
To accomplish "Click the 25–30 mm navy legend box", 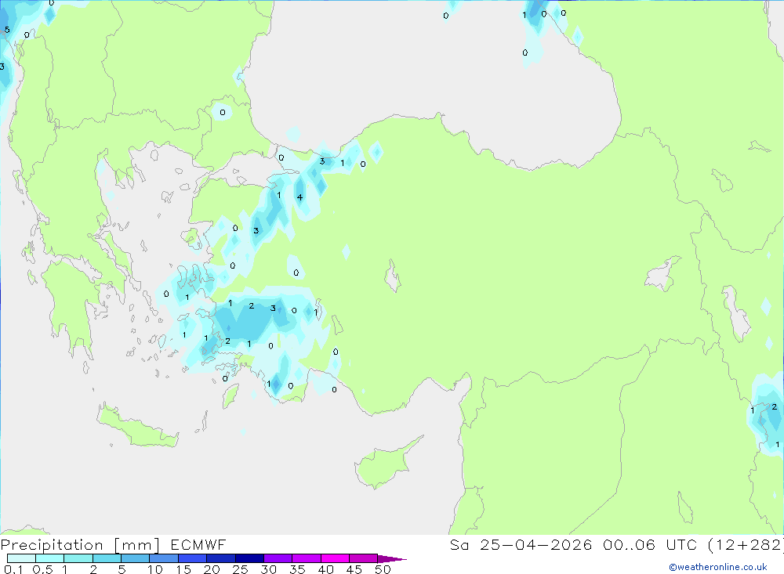I will tap(249, 558).
